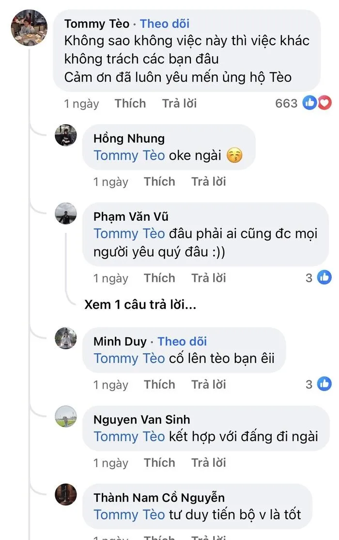The height and width of the screenshot is (540, 339).
Task: Click the 1 ngày timestamp under Hồng Nhung's comment
Action: pos(111,181)
